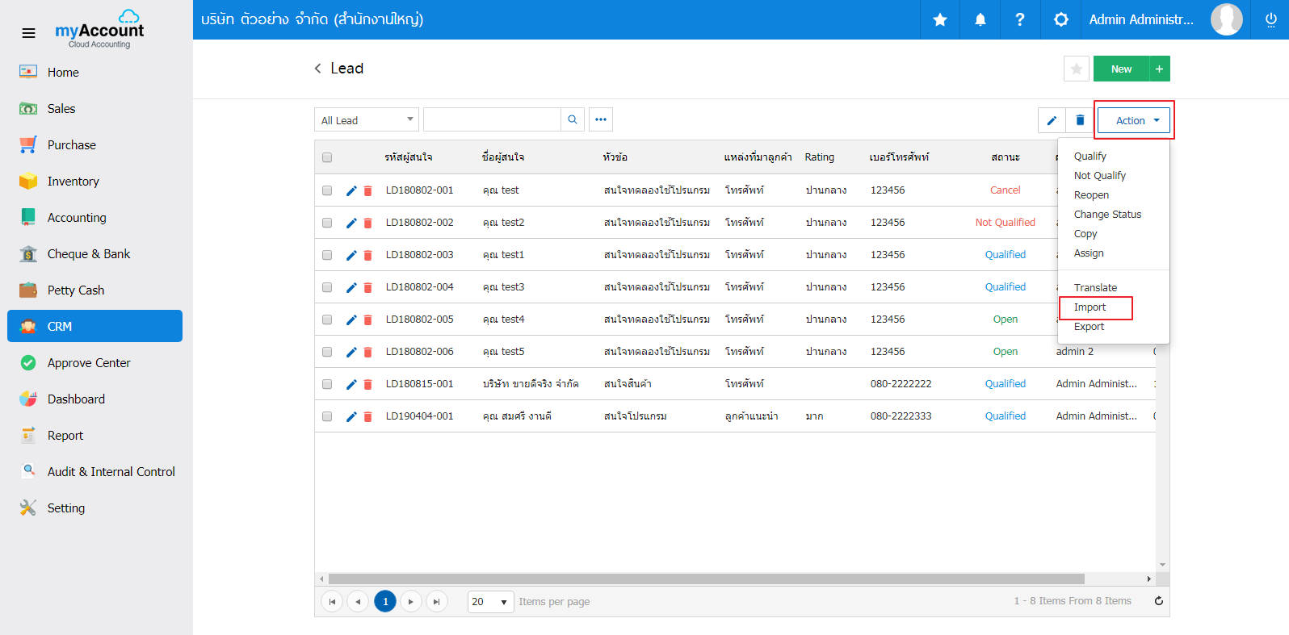Toggle the select-all header checkbox
1289x635 pixels.
pos(327,157)
